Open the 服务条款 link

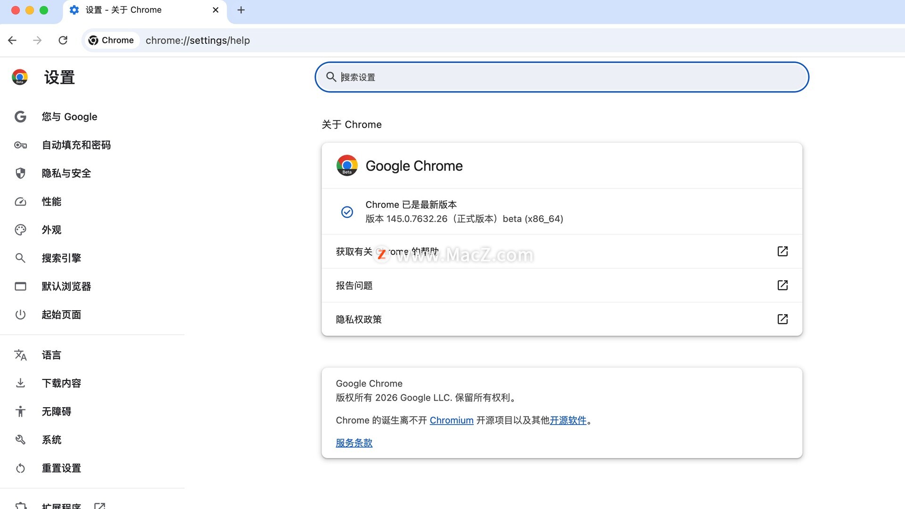point(354,443)
